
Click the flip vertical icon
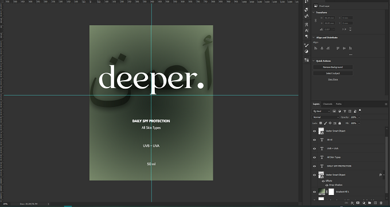[350, 29]
